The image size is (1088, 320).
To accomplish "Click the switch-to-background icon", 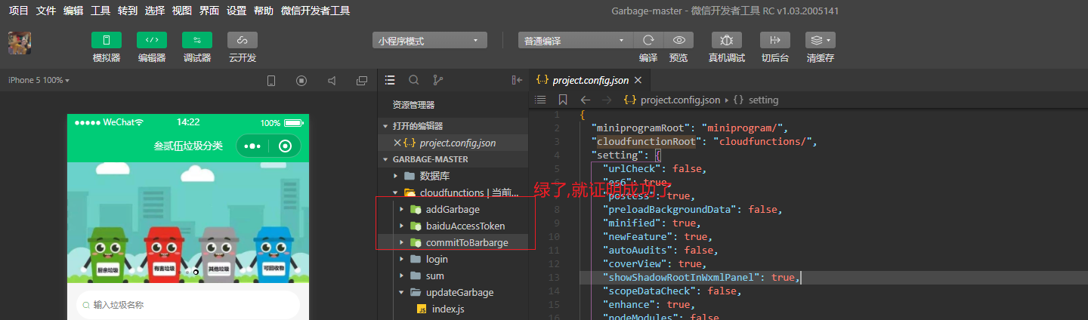I will coord(775,41).
